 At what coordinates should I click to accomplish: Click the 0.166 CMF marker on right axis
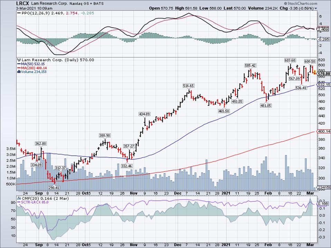pos(323,204)
